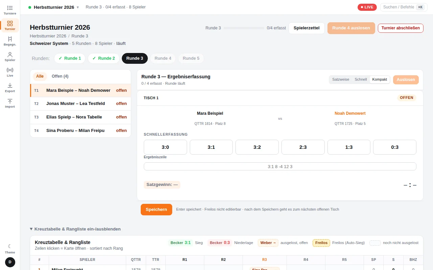The height and width of the screenshot is (270, 433).
Task: Collapse Kreuztabelle & Rangliste section
Action: click(75, 229)
